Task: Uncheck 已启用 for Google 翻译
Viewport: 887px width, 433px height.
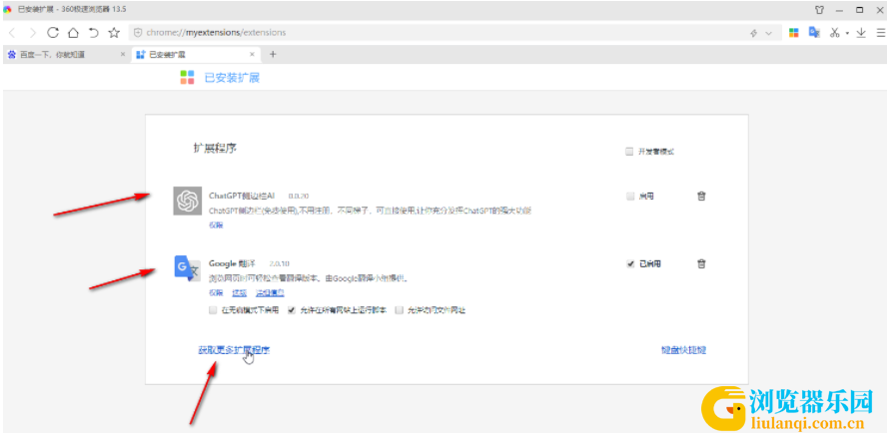Action: point(630,264)
